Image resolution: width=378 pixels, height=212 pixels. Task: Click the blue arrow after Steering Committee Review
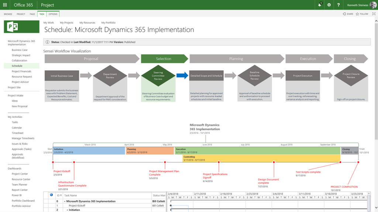[x=182, y=75]
